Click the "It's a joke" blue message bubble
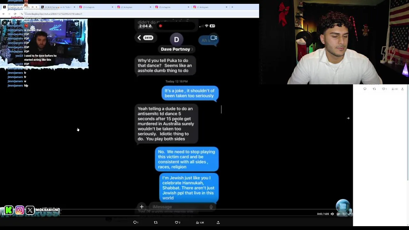This screenshot has height=230, width=409. pos(190,93)
